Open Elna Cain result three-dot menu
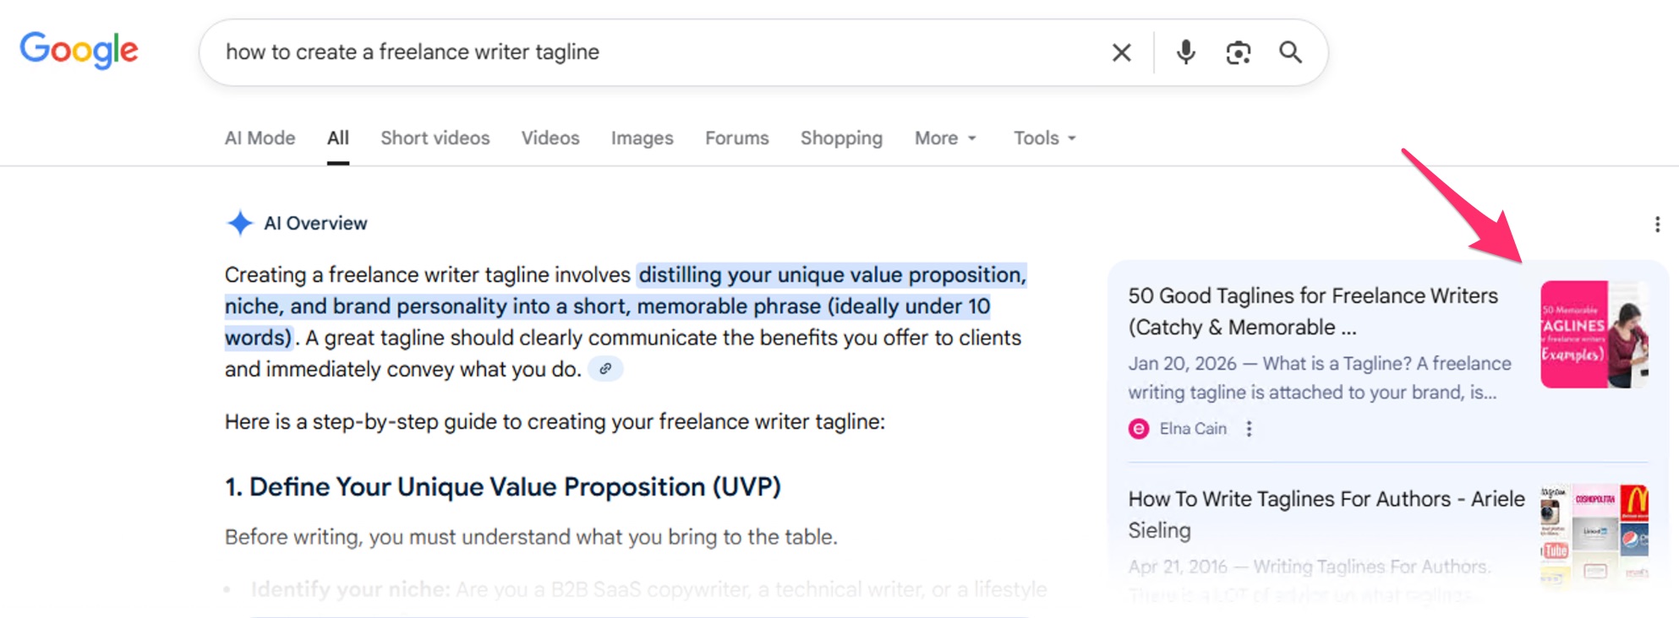The image size is (1679, 618). pyautogui.click(x=1249, y=429)
